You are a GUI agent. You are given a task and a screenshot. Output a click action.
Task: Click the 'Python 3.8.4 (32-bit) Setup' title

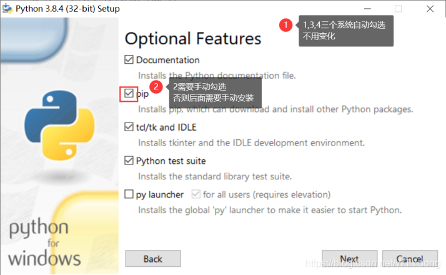pyautogui.click(x=67, y=9)
